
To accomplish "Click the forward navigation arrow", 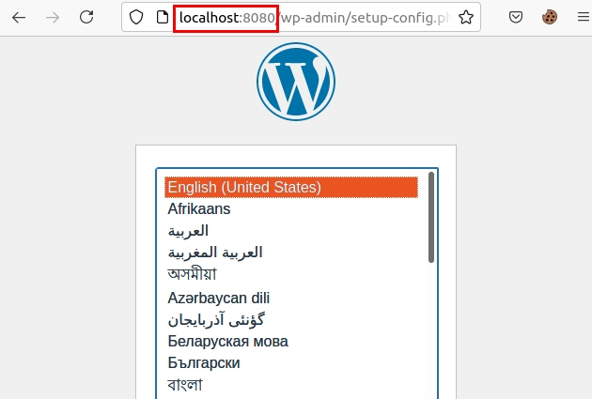I will 53,17.
